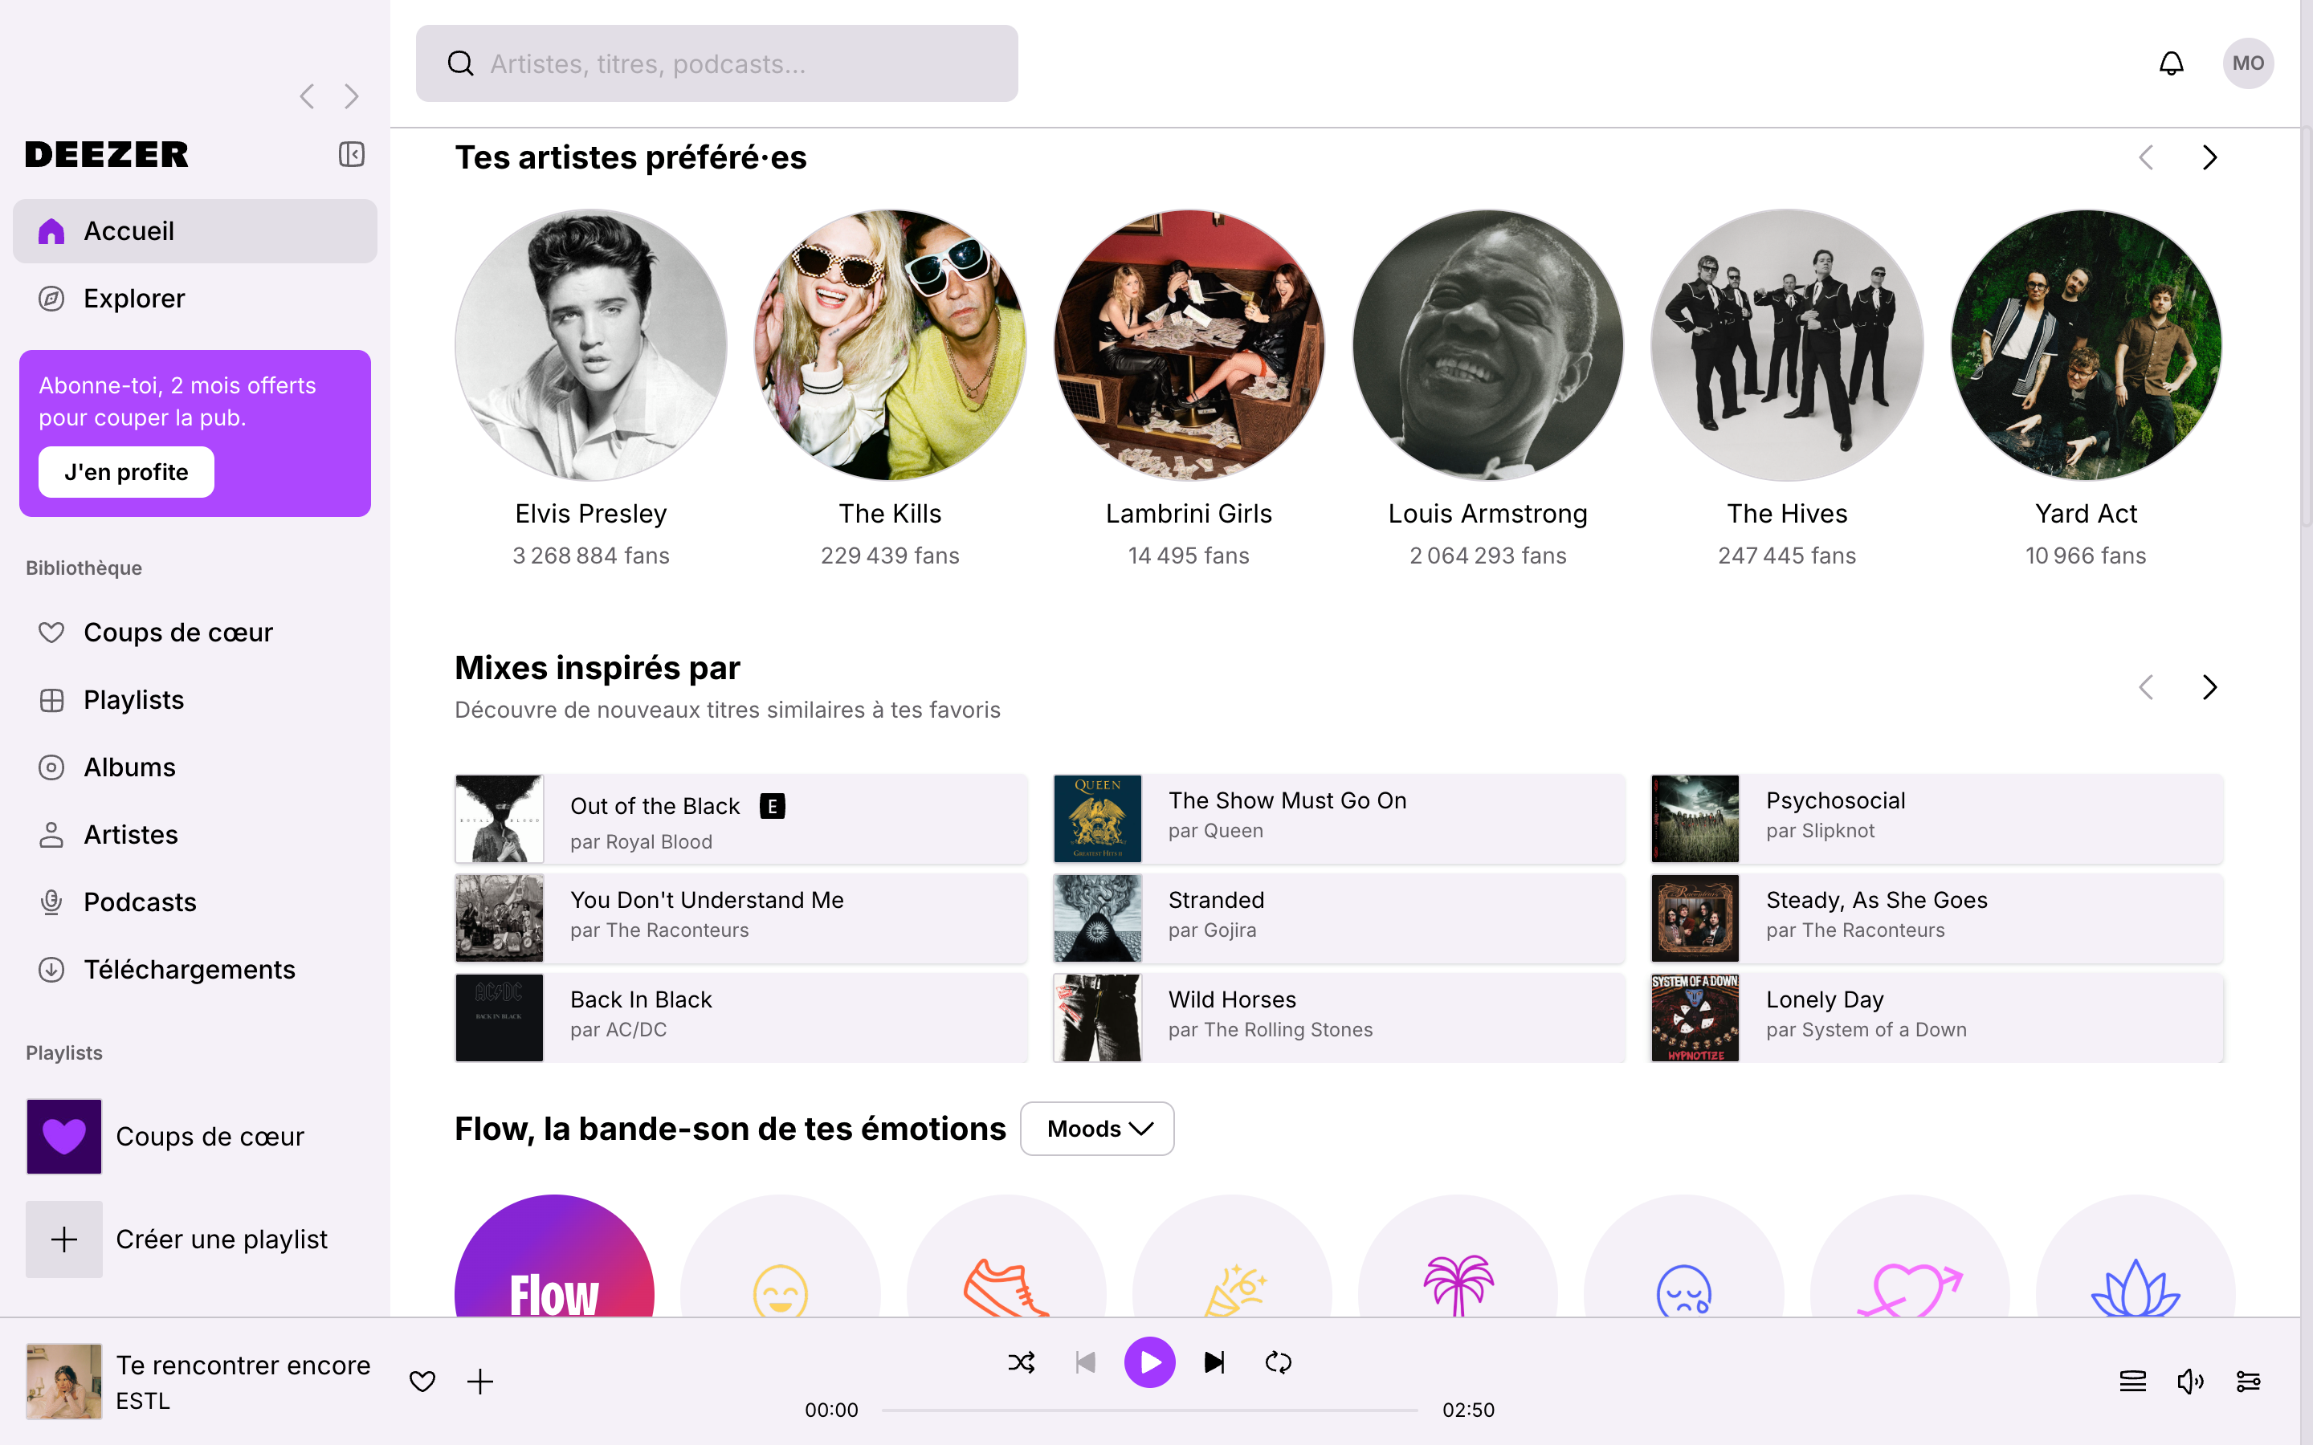The width and height of the screenshot is (2313, 1445).
Task: Skip to previous track
Action: click(1085, 1362)
